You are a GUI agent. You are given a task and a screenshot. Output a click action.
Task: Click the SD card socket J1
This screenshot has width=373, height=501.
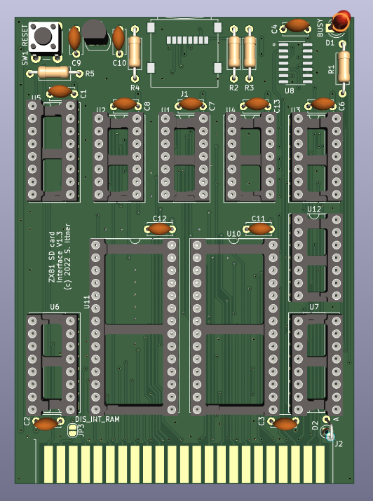(184, 52)
